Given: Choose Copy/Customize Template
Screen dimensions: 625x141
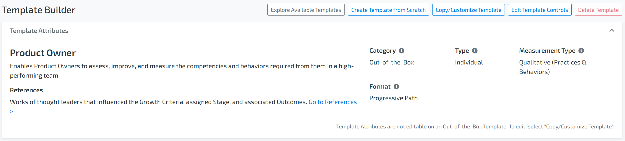Looking at the screenshot, I should point(468,10).
